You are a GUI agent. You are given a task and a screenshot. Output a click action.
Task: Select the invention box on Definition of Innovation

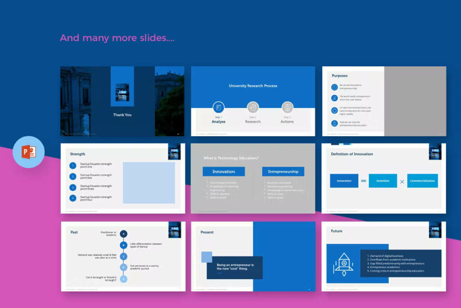(x=383, y=180)
